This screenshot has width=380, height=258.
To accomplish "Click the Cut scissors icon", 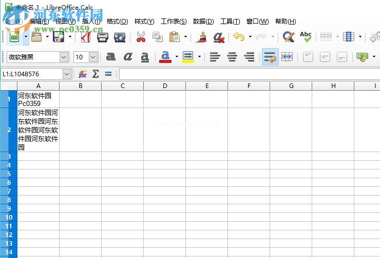I will point(141,37).
